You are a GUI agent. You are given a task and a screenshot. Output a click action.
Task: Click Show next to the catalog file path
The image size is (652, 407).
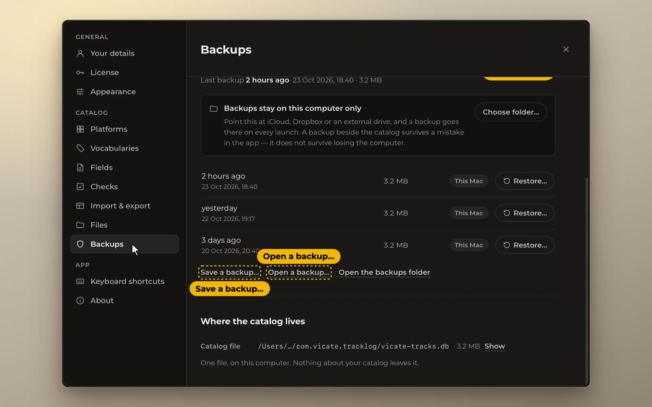click(x=494, y=346)
